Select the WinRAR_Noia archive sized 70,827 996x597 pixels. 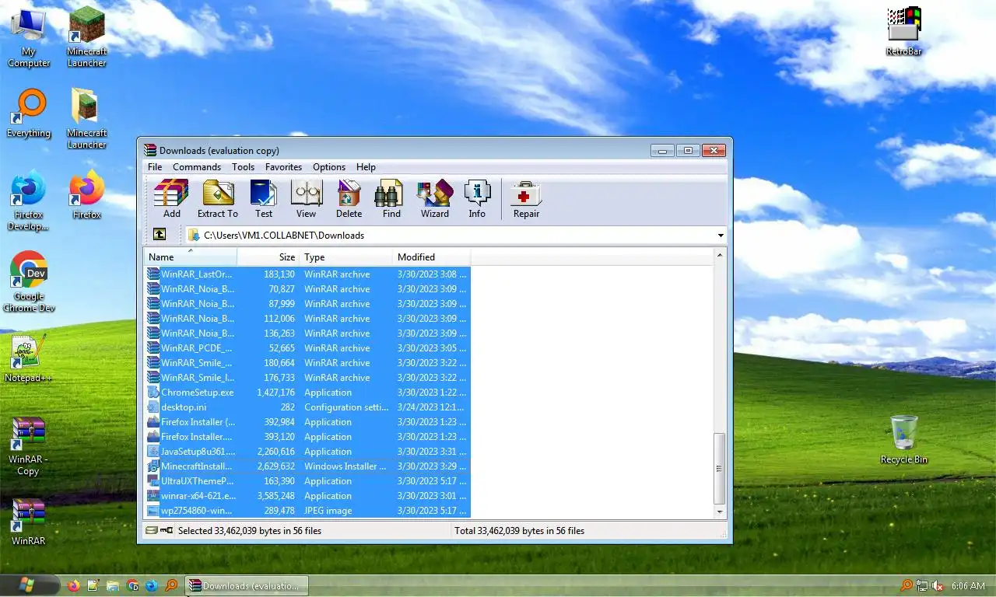pyautogui.click(x=308, y=289)
